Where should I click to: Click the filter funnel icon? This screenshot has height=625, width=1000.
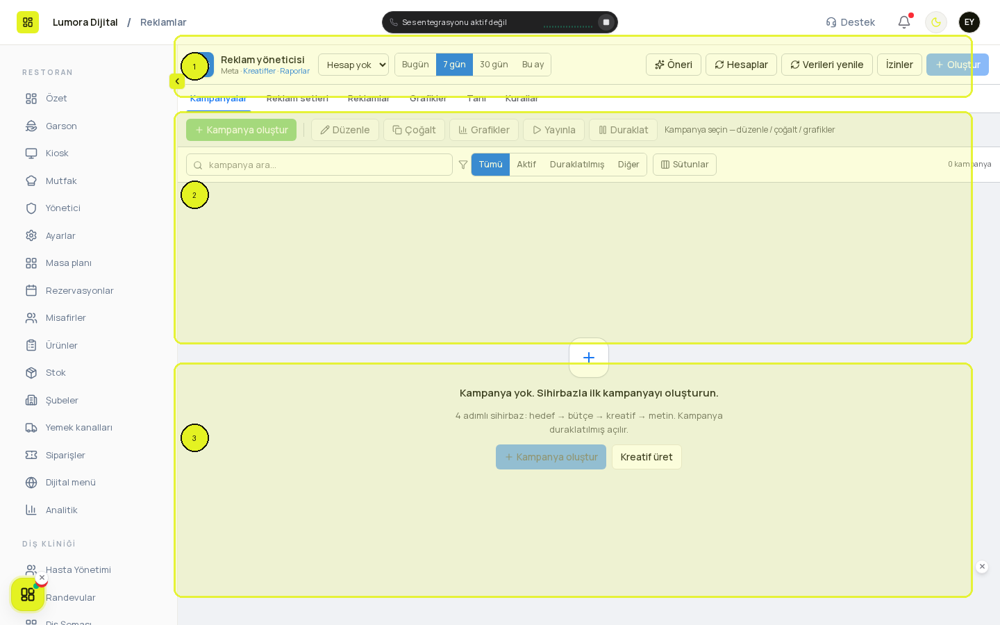[x=463, y=165]
